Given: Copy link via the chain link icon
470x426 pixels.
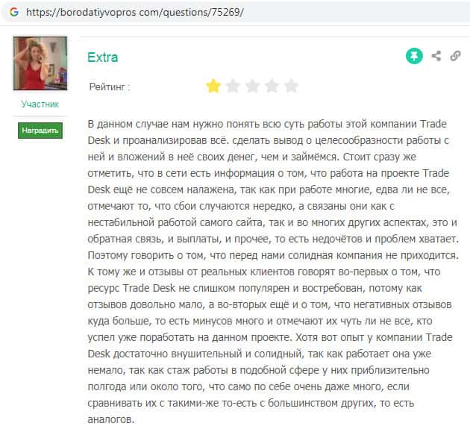Looking at the screenshot, I should [x=455, y=56].
